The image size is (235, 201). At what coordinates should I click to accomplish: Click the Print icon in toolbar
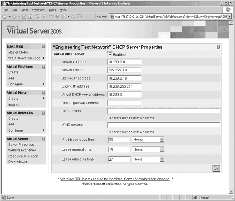(73, 17)
